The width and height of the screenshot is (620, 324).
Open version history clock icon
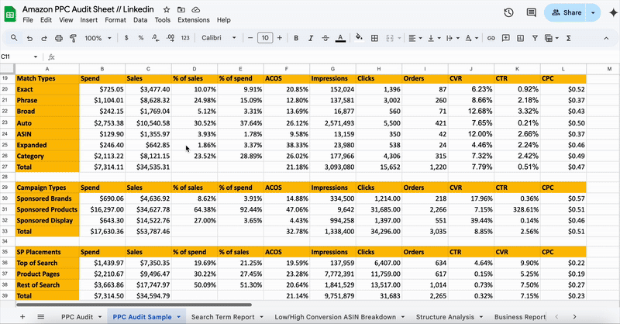tap(508, 12)
